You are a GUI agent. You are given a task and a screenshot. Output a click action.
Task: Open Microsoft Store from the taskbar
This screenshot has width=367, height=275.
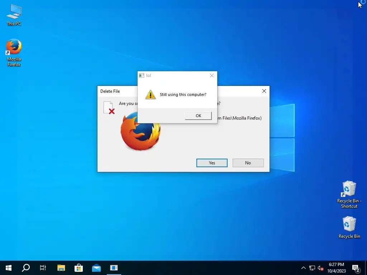tap(78, 268)
